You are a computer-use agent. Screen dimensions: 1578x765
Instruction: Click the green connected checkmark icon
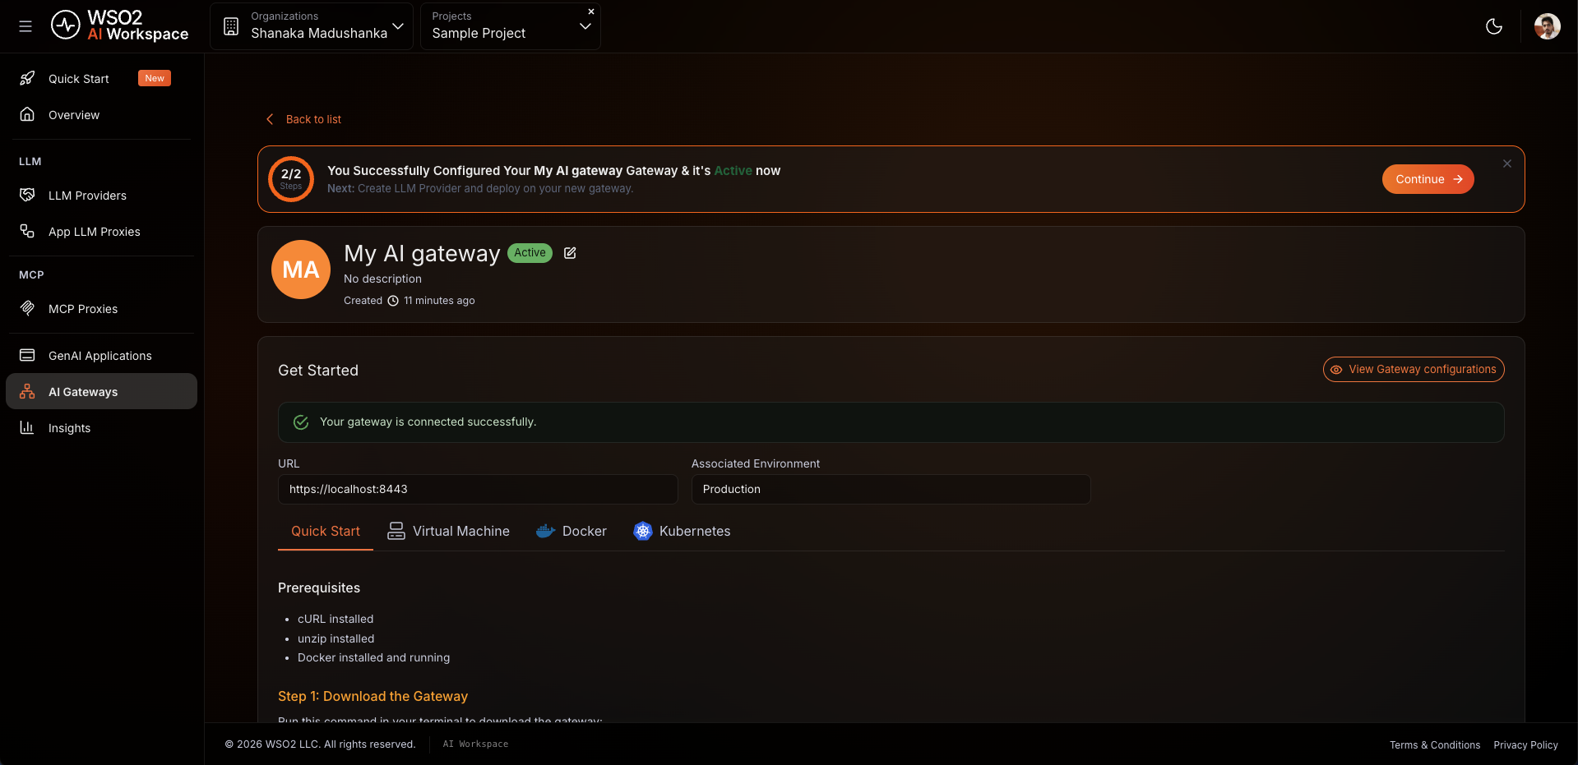pos(301,422)
